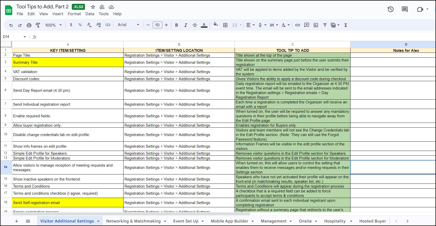Viewport: 436px width, 226px height.
Task: Decrease font size with minus button
Action: 148,25
